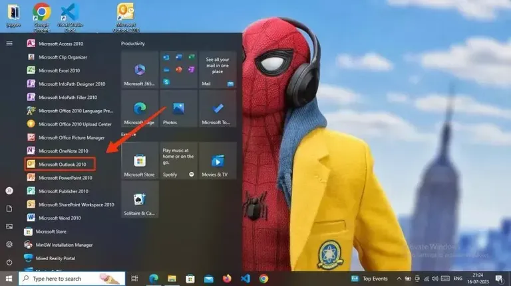
Task: Open Microsoft Outlook 2010 from app list
Action: pos(61,164)
